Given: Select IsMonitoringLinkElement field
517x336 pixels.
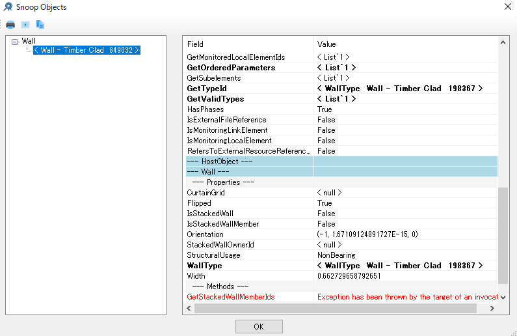Looking at the screenshot, I should [x=227, y=130].
